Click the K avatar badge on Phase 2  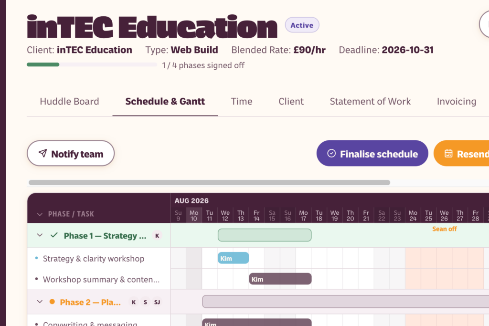[x=134, y=302]
